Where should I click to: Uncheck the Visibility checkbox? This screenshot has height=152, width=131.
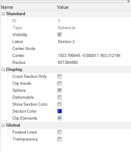click(60, 35)
